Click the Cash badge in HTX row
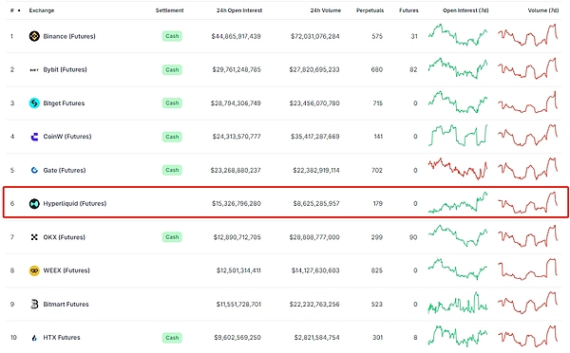 tap(172, 338)
